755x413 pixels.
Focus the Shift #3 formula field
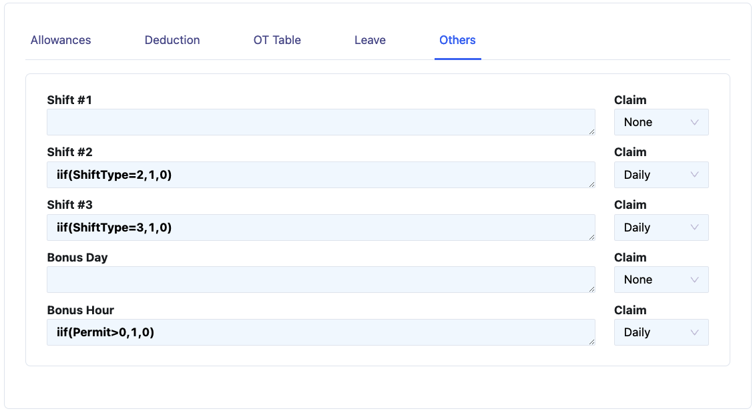[x=320, y=228]
